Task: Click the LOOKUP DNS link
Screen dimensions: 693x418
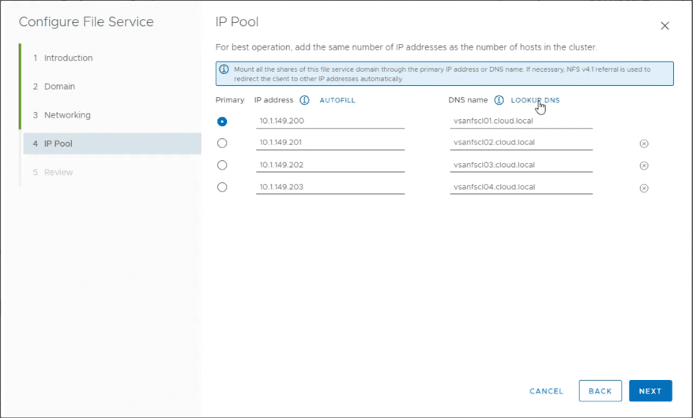Action: (535, 100)
